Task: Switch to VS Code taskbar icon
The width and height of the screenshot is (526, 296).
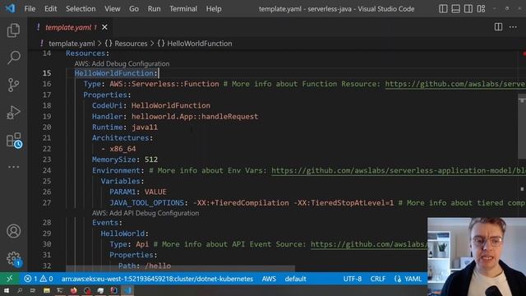Action: (127, 290)
